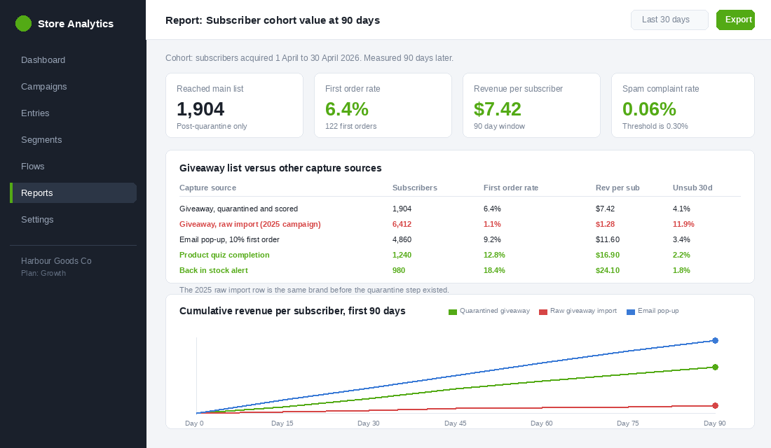
Task: Click the blue Email pop-up legend swatch
Action: pyautogui.click(x=630, y=312)
